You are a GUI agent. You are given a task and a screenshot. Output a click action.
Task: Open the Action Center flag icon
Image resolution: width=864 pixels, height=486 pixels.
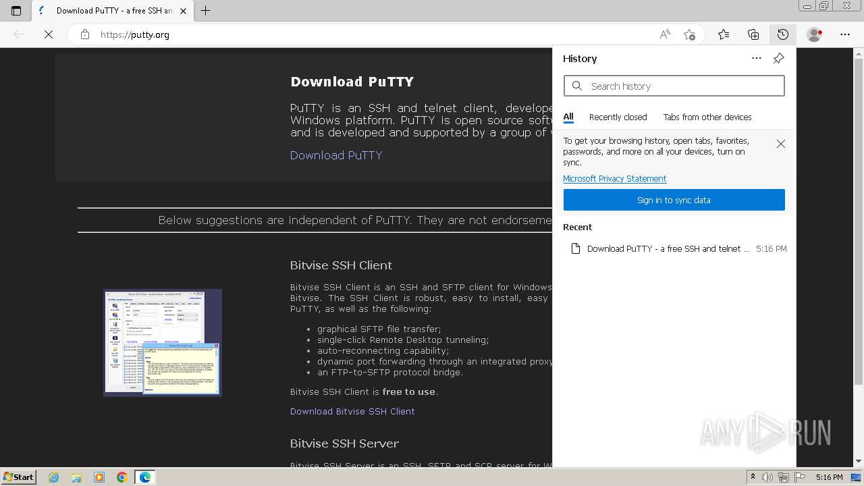tap(799, 477)
